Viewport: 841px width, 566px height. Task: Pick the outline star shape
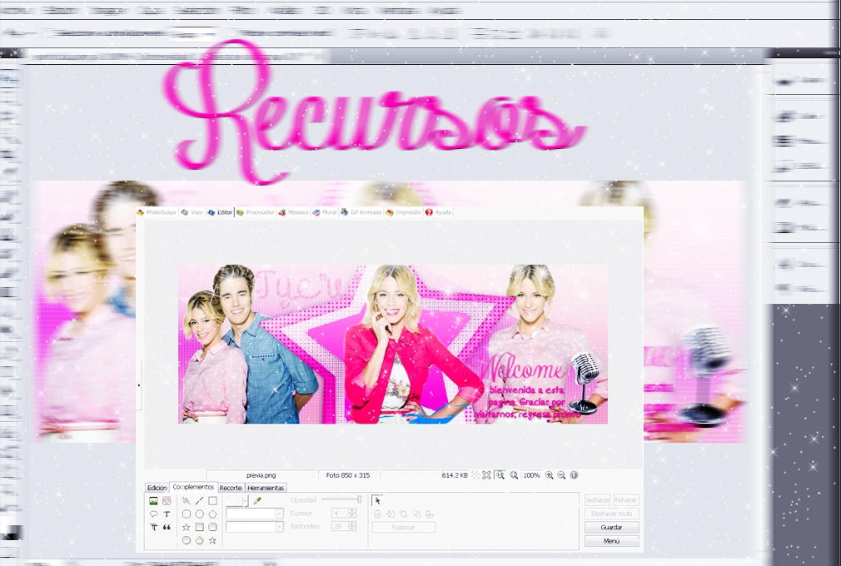(x=187, y=528)
